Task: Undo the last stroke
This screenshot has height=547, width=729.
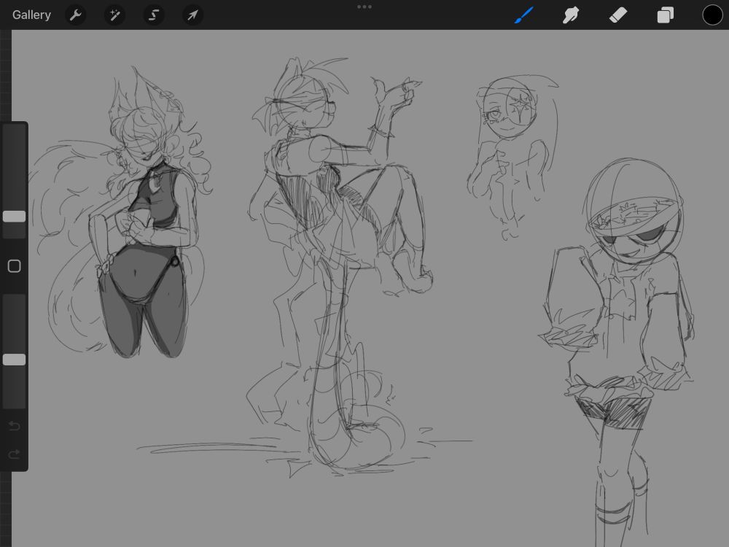Action: point(14,426)
